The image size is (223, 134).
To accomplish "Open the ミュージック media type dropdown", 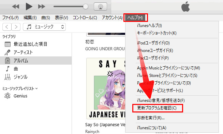I will pos(44,27).
